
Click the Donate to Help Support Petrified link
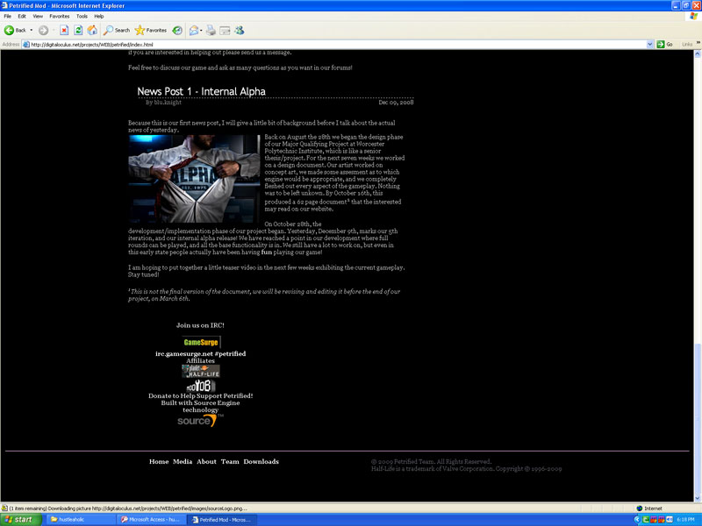201,396
